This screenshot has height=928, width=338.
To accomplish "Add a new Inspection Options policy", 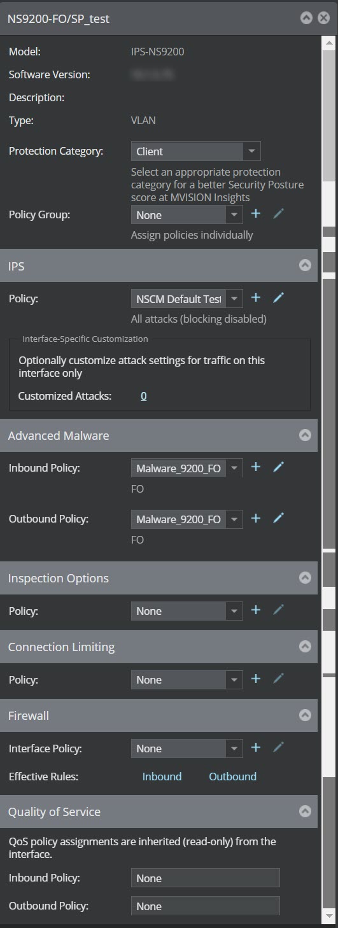I will click(x=256, y=610).
